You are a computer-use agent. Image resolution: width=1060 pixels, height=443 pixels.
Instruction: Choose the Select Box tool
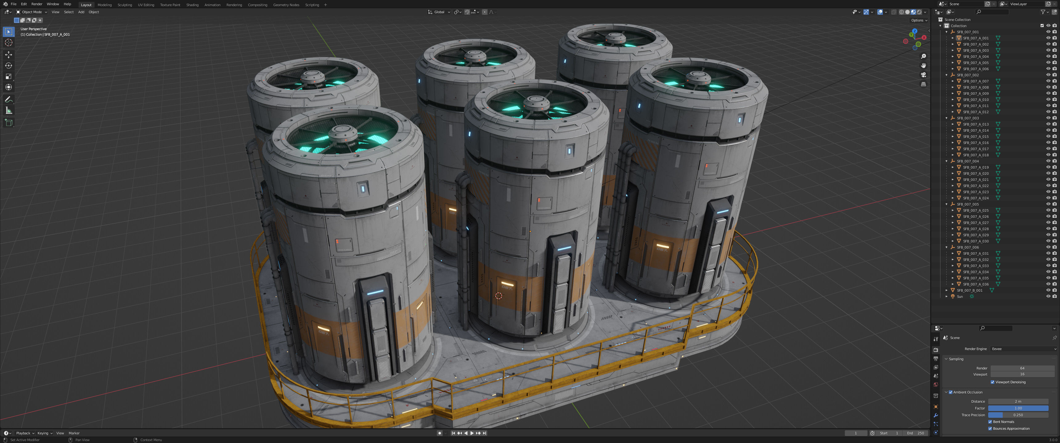pyautogui.click(x=9, y=32)
